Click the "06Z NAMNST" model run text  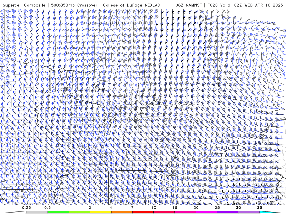click(x=189, y=5)
